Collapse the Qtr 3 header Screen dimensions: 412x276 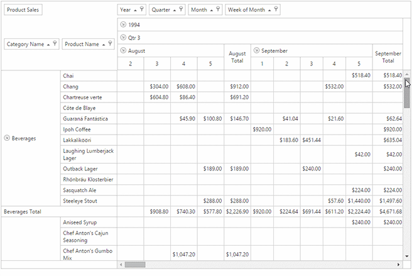[x=123, y=37]
